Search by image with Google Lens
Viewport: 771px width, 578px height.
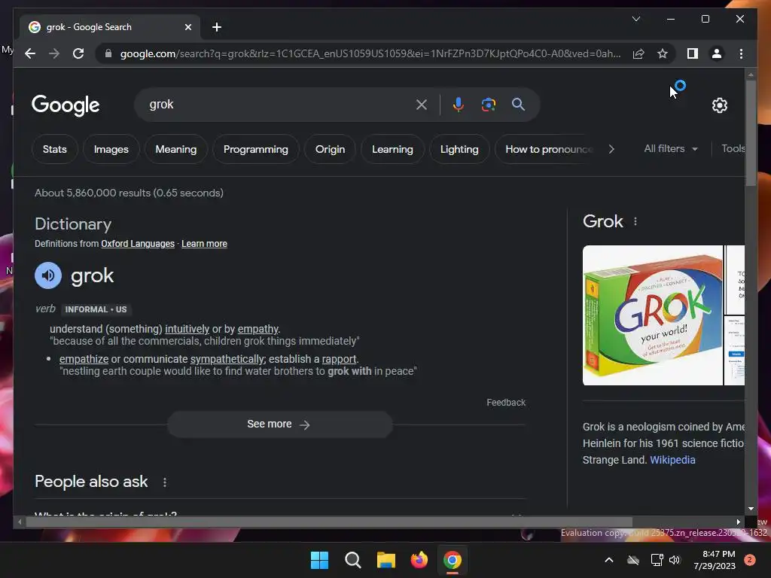tap(488, 105)
